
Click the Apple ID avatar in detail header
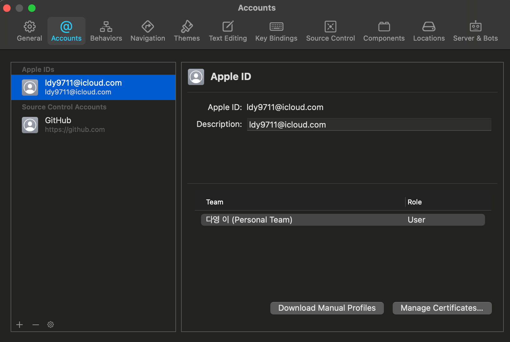pyautogui.click(x=196, y=77)
